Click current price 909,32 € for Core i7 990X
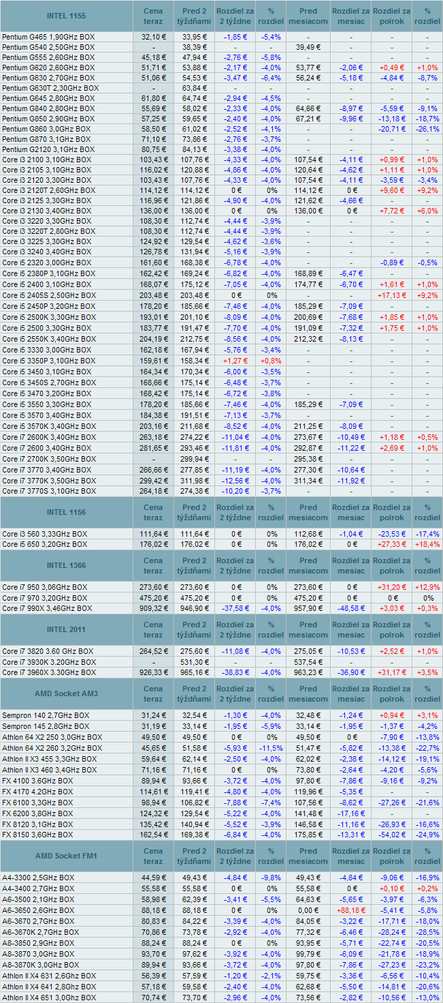443x1003 pixels. pos(153,608)
